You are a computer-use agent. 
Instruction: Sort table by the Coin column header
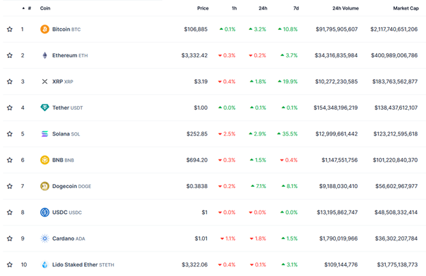point(45,8)
